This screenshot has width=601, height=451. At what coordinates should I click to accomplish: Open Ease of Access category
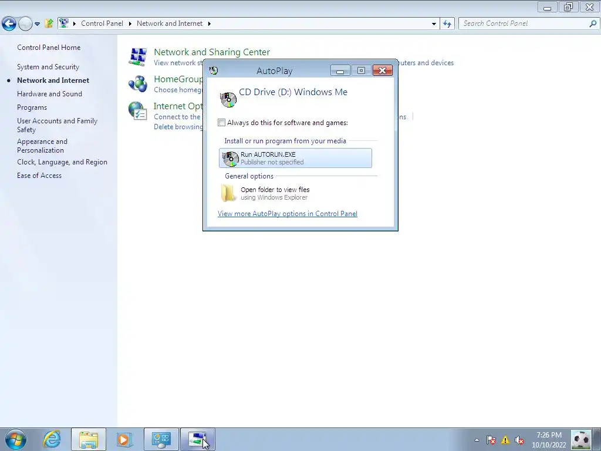pos(39,176)
